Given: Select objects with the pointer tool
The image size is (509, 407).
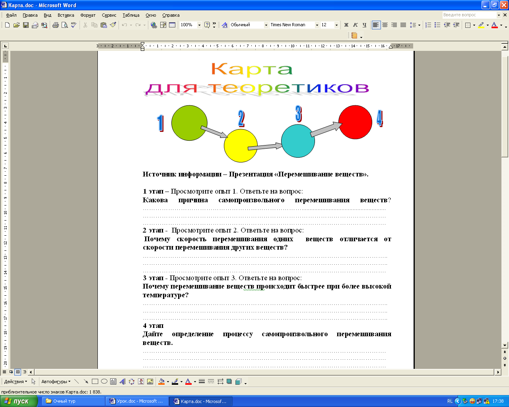Looking at the screenshot, I should coord(33,382).
